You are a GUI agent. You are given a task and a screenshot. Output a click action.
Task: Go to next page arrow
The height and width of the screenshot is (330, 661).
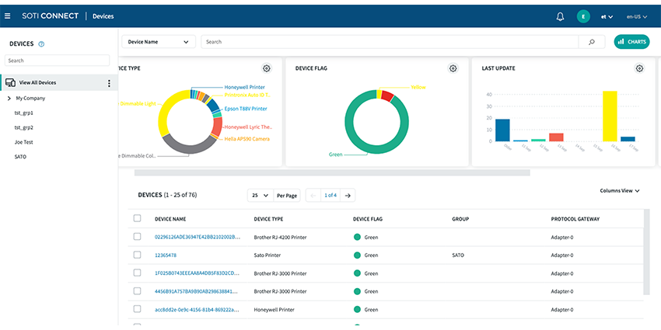pos(348,196)
